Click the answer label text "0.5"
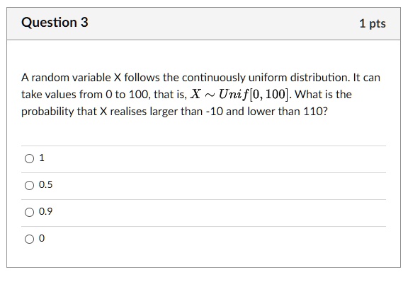 click(45, 184)
